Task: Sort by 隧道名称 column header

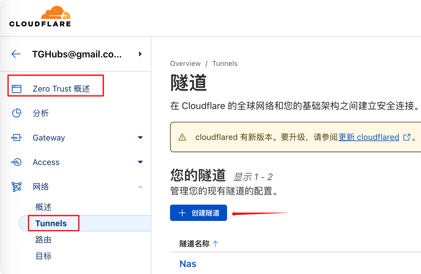Action: click(x=194, y=244)
